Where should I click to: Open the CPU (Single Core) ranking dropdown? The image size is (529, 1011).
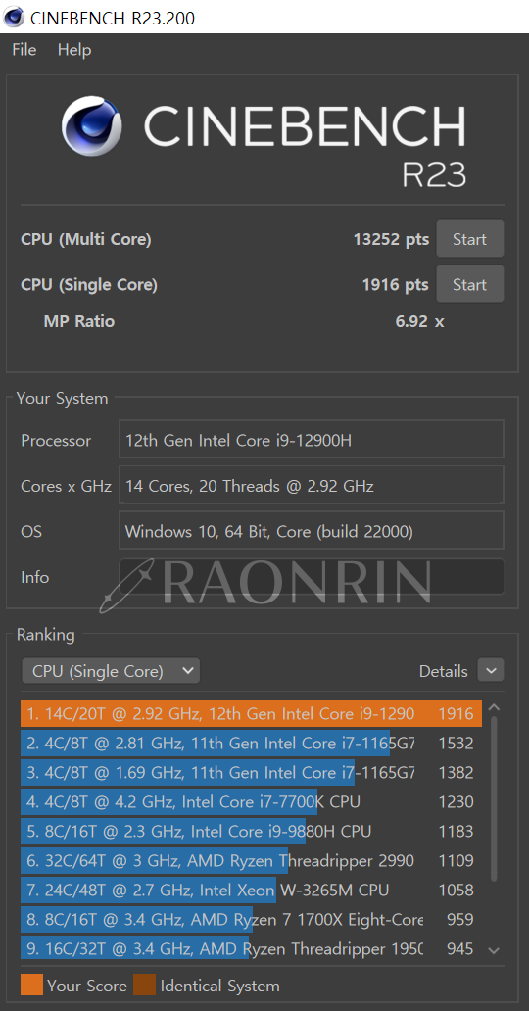pos(111,671)
